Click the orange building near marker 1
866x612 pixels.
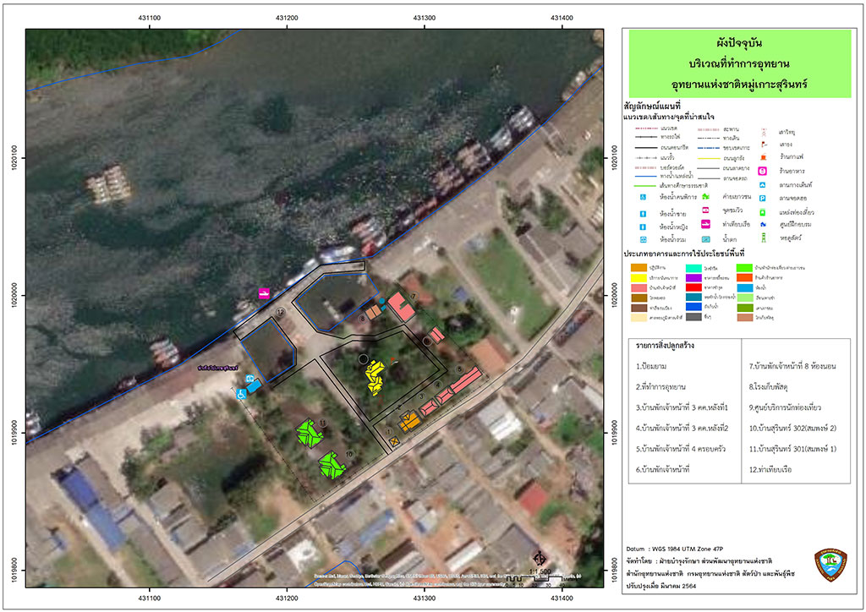410,420
